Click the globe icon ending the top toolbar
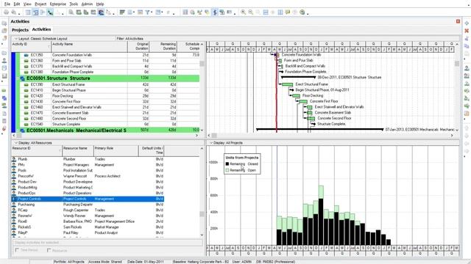 point(302,12)
